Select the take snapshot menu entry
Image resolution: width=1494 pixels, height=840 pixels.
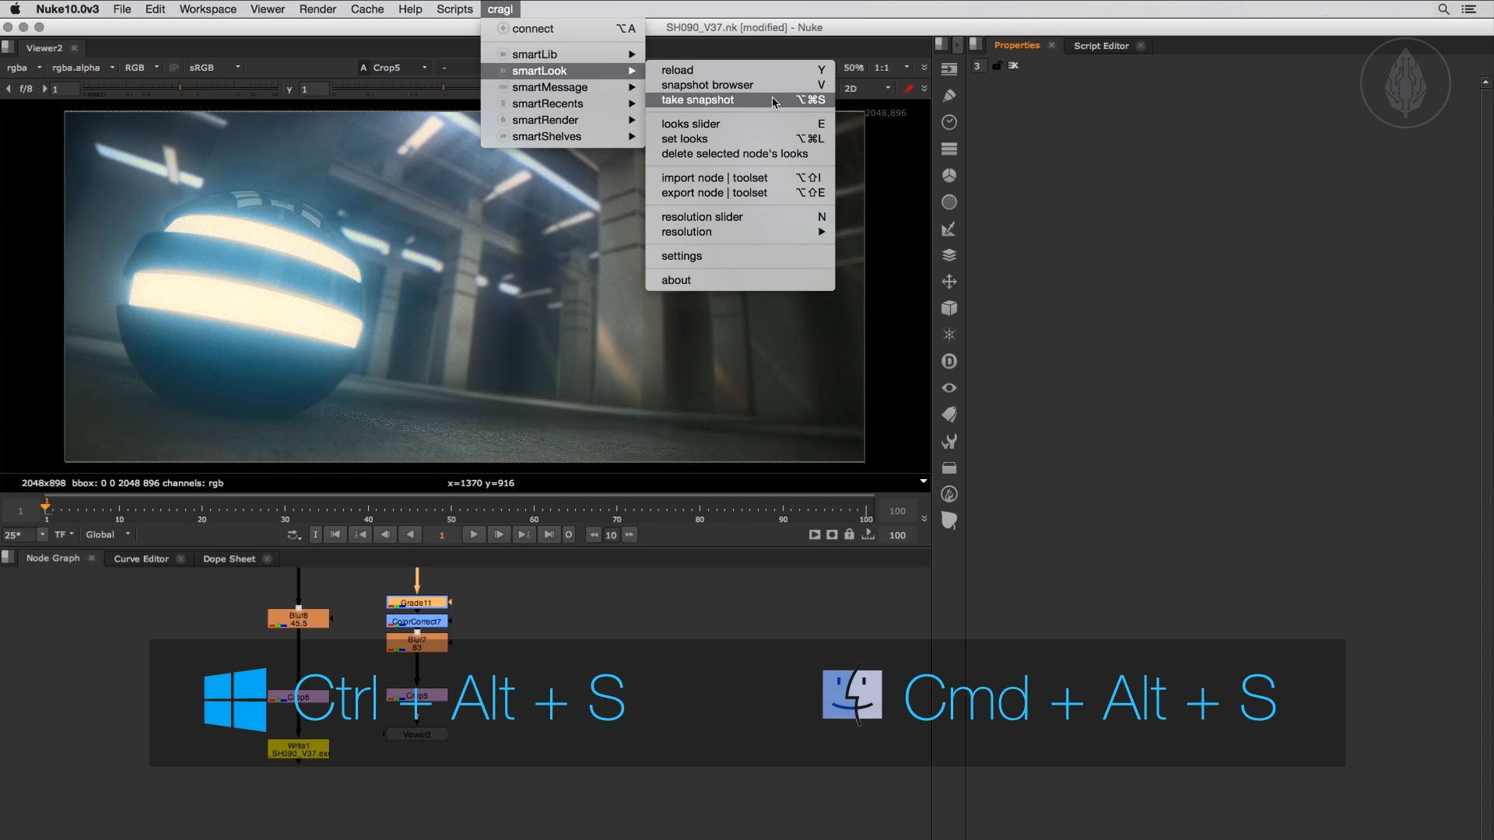[739, 100]
